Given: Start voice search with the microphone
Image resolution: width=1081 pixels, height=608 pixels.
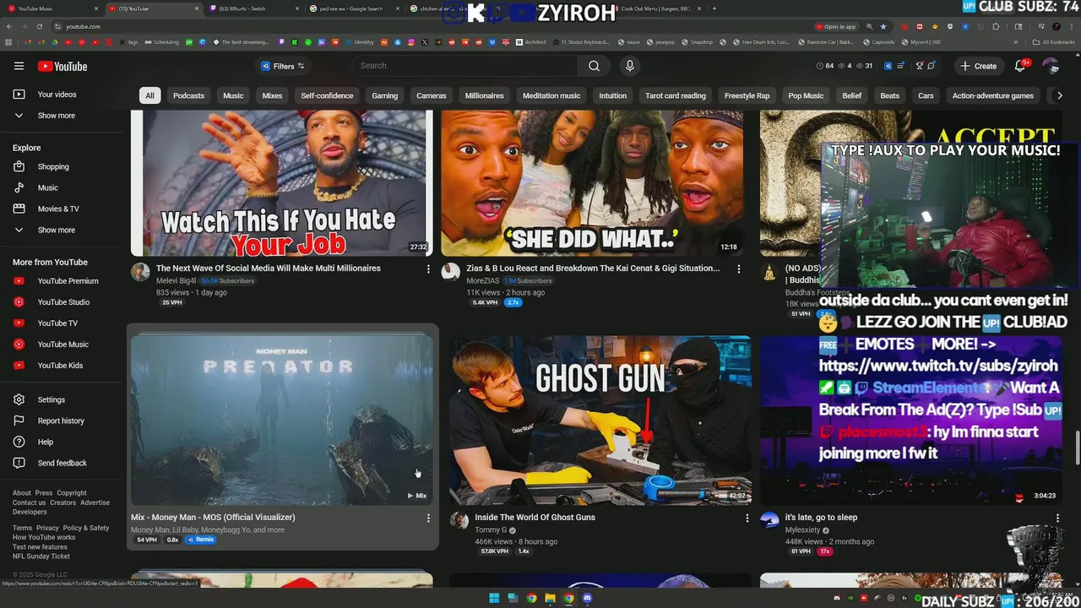Looking at the screenshot, I should (629, 66).
